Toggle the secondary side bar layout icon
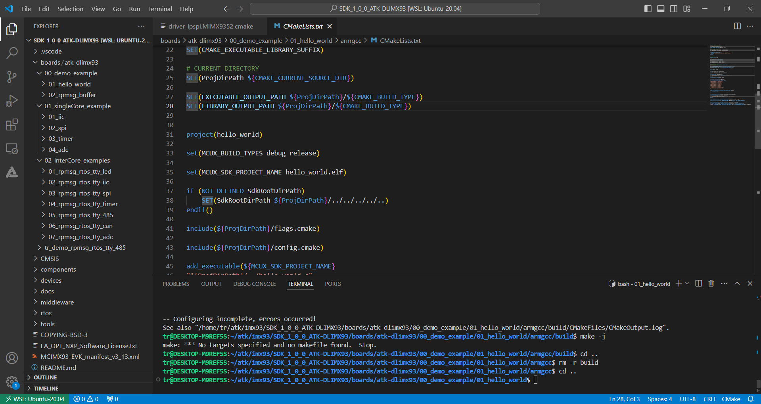Image resolution: width=761 pixels, height=404 pixels. pyautogui.click(x=674, y=9)
